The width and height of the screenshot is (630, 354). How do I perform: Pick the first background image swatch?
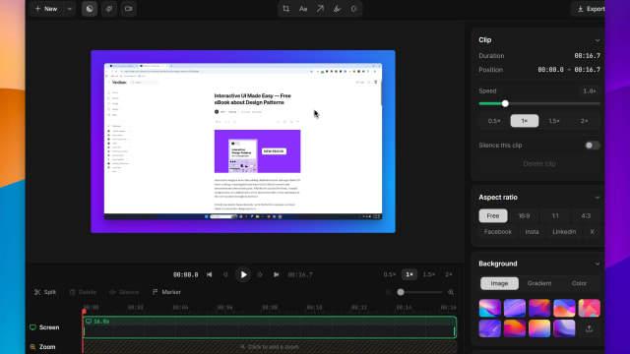[490, 308]
